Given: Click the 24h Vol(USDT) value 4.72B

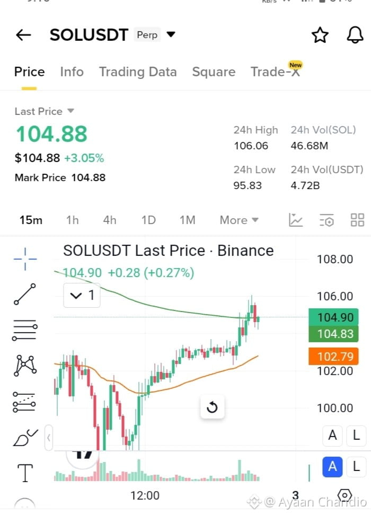Looking at the screenshot, I should (305, 185).
